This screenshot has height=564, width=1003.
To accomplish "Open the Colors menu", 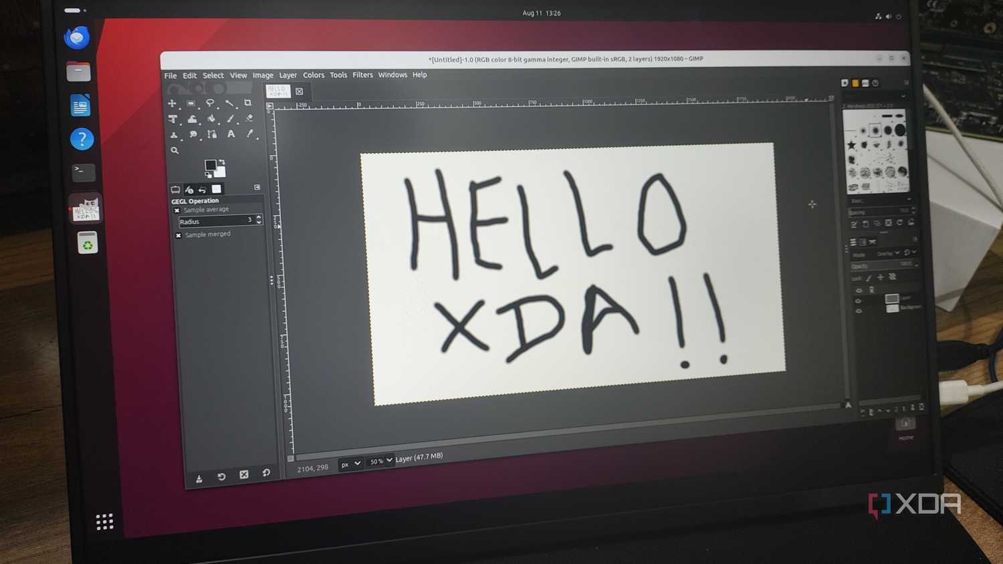I will pos(314,75).
